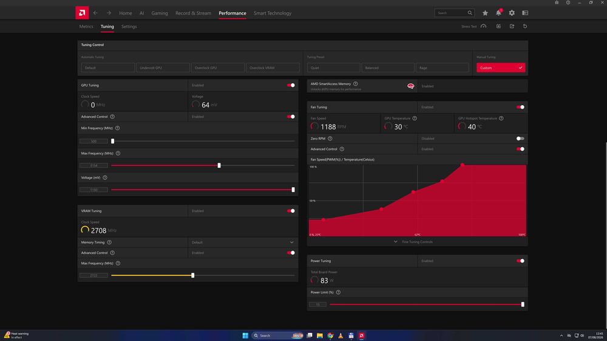Image resolution: width=607 pixels, height=341 pixels.
Task: Toggle Fan Tuning Advanced Control switch
Action: click(x=520, y=149)
